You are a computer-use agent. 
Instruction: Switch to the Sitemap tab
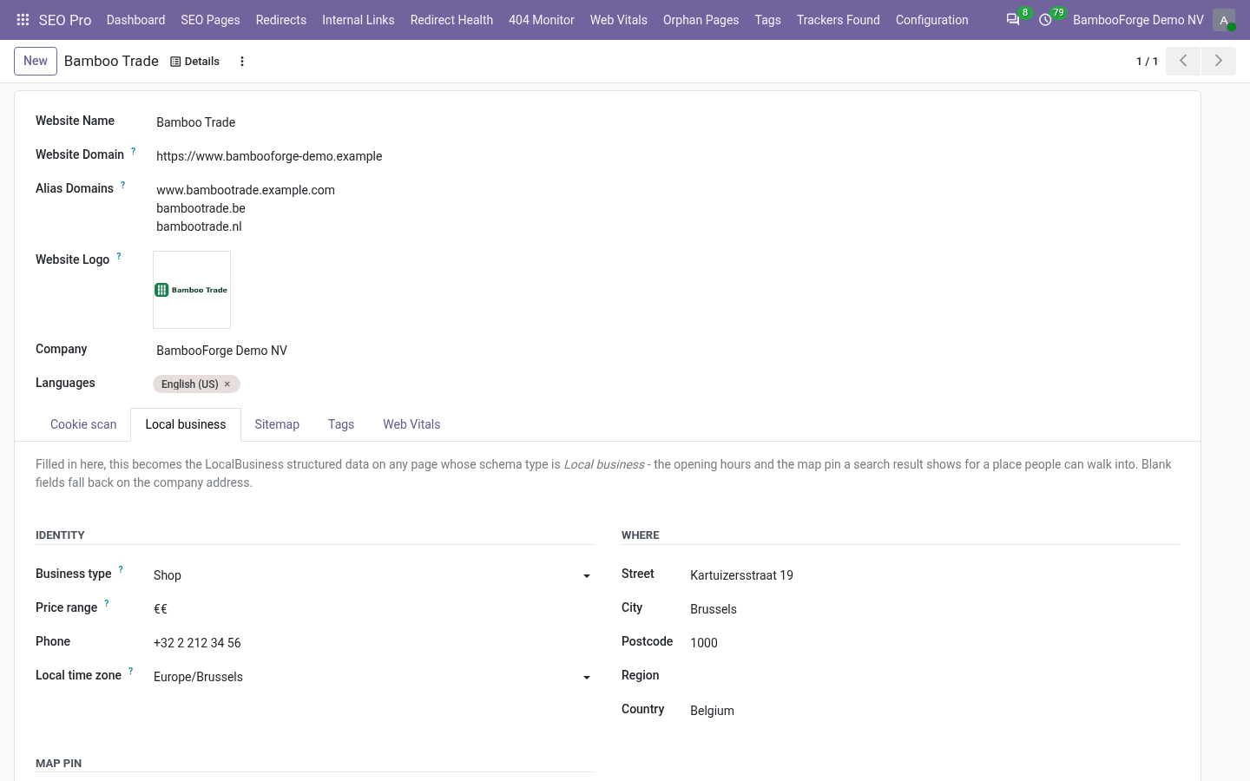(277, 424)
